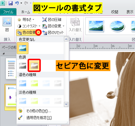The width and height of the screenshot is (135, 126).
Task: Click the color palette icon beside その他の色
Action: point(20,111)
